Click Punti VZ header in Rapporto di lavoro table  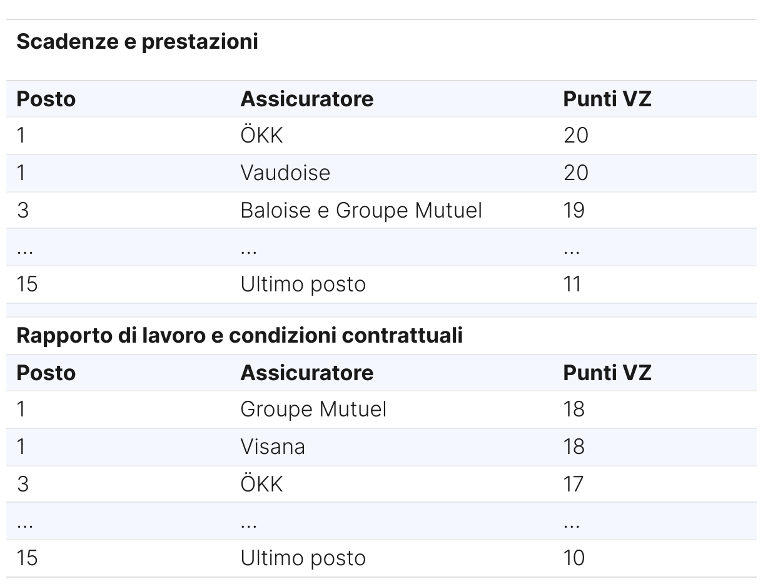coord(607,373)
